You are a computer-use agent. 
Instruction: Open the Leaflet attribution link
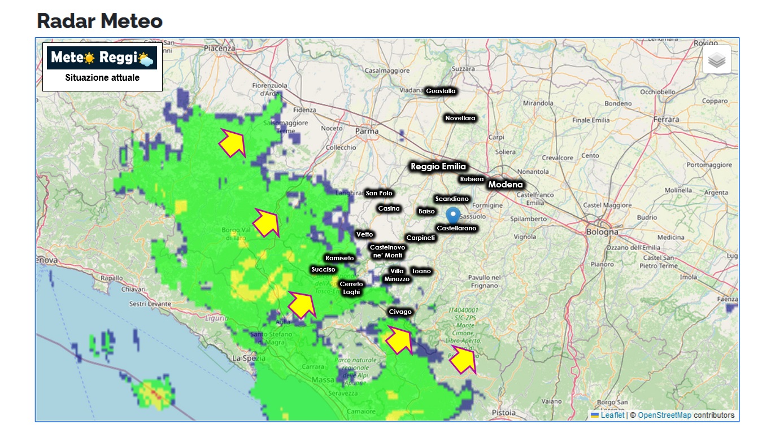(612, 415)
